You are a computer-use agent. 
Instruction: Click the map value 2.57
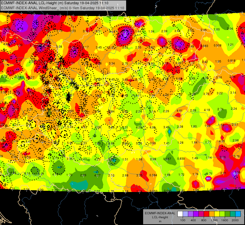(235, 124)
